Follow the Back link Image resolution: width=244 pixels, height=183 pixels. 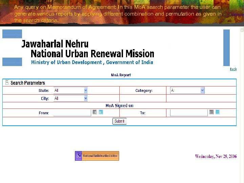coord(233,69)
